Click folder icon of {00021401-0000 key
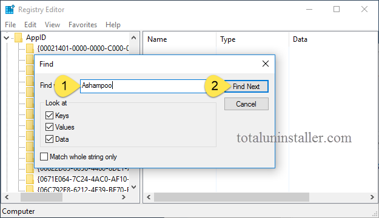The width and height of the screenshot is (379, 218). (30, 48)
